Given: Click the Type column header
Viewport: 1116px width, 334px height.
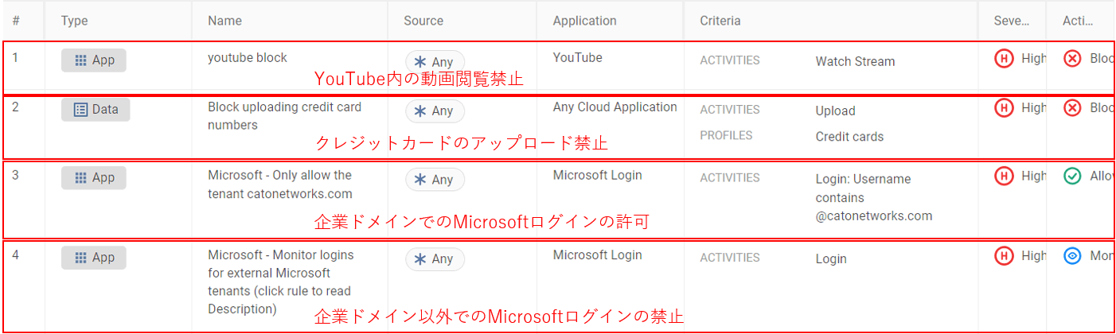Looking at the screenshot, I should click(x=74, y=21).
